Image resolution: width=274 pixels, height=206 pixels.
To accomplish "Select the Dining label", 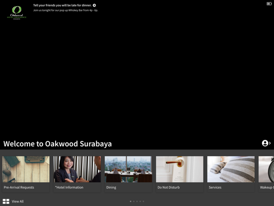I will tap(111, 188).
